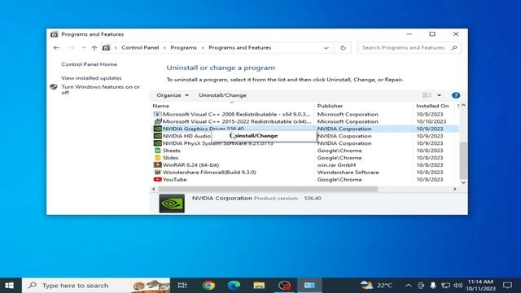This screenshot has height=293, width=521.
Task: Open the weather widget showing 22°C
Action: click(x=376, y=286)
